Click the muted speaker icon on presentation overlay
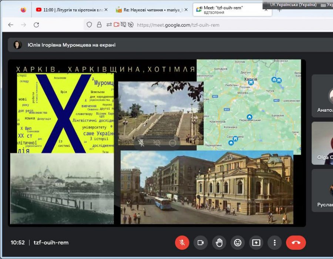The width and height of the screenshot is (333, 259). [157, 143]
